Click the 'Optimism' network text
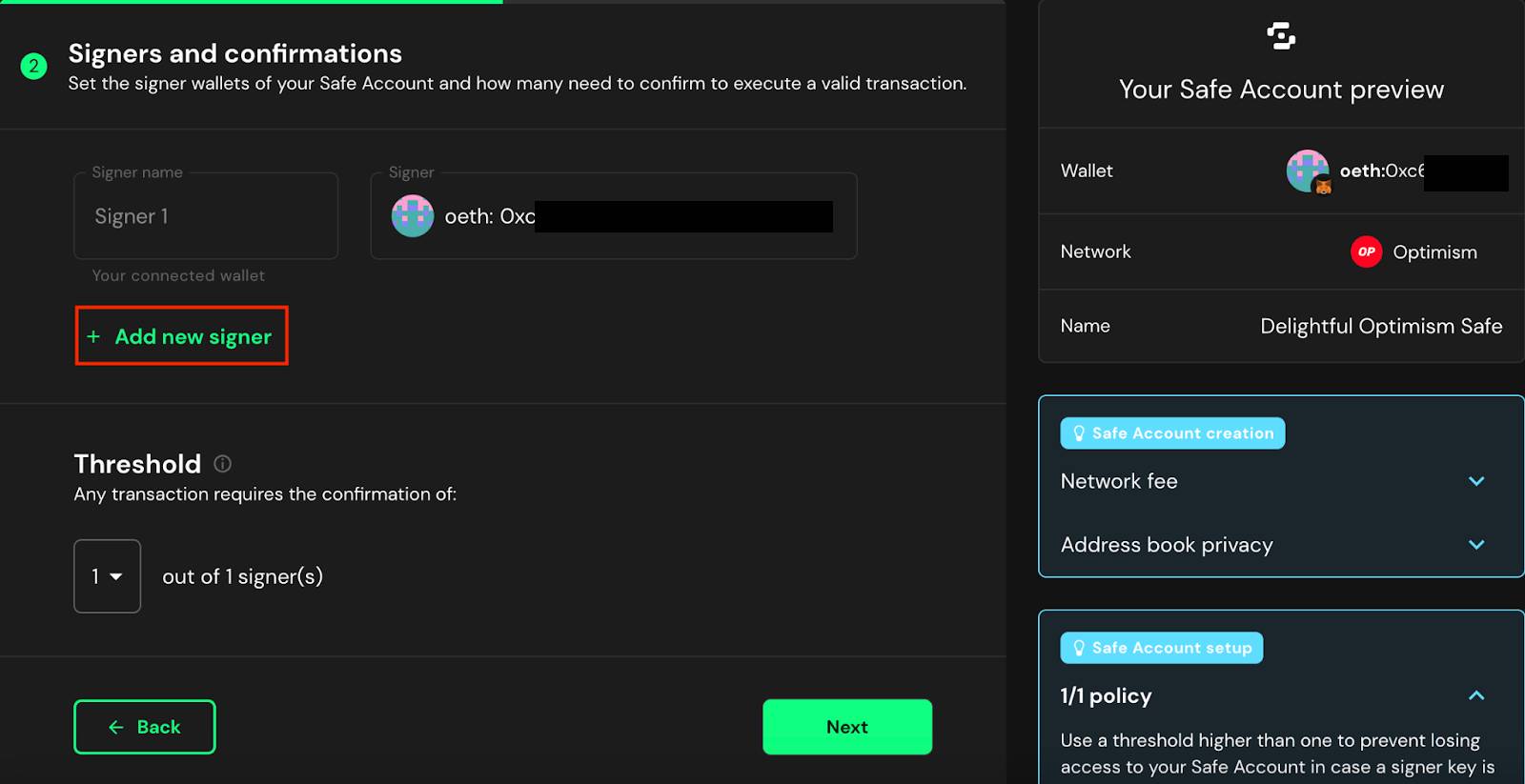The height and width of the screenshot is (784, 1525). coord(1434,252)
